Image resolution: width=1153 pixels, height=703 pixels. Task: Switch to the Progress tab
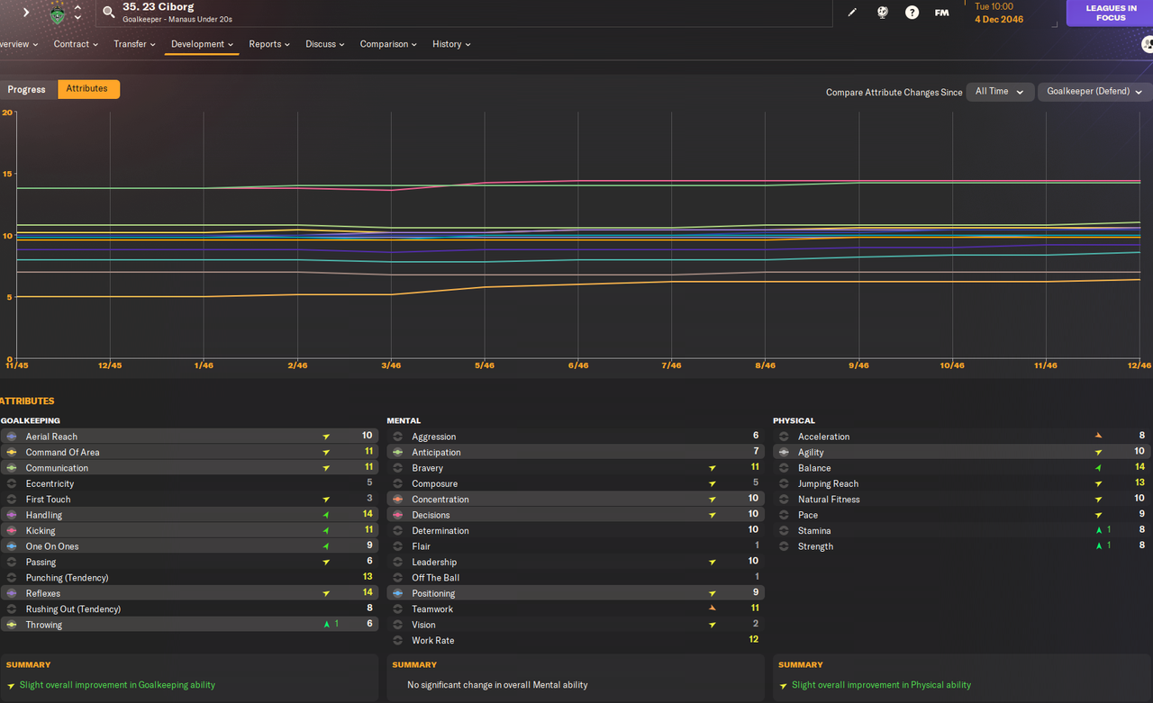pyautogui.click(x=27, y=89)
